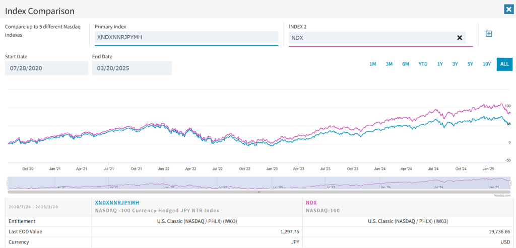Pick the 10Y time range
Image resolution: width=516 pixels, height=248 pixels.
486,64
